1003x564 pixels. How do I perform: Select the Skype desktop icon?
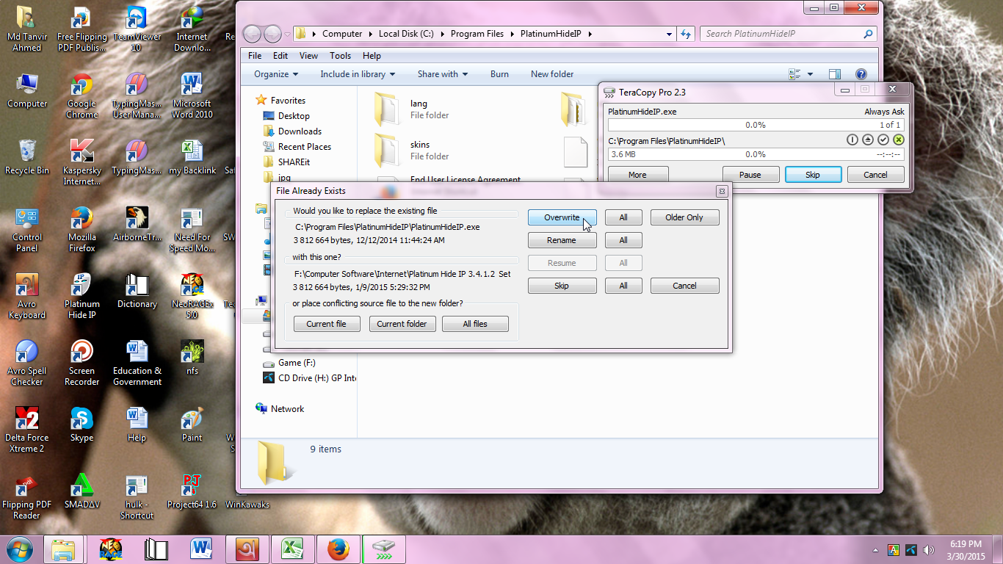coord(82,424)
